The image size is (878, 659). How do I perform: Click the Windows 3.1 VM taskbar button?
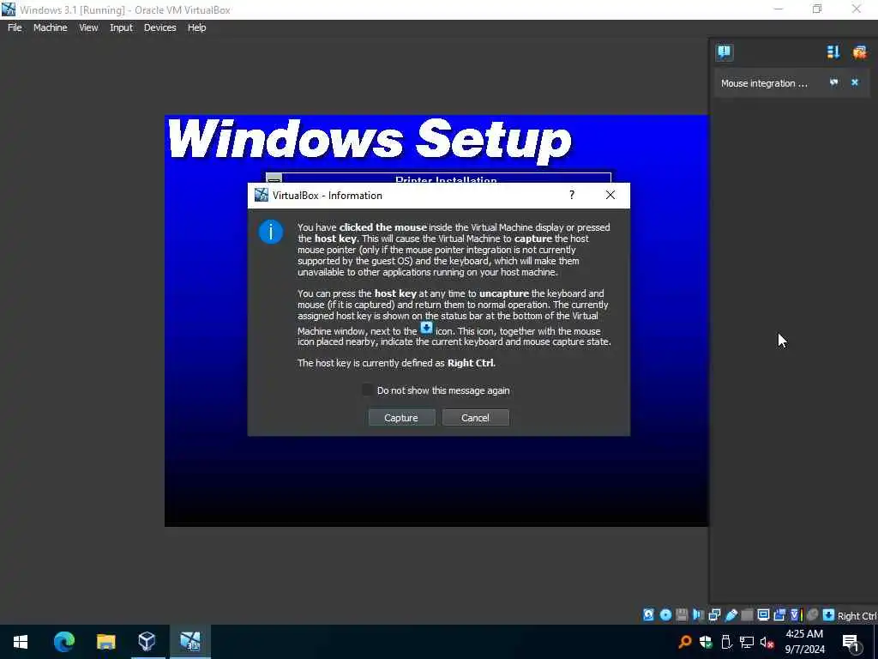point(189,642)
